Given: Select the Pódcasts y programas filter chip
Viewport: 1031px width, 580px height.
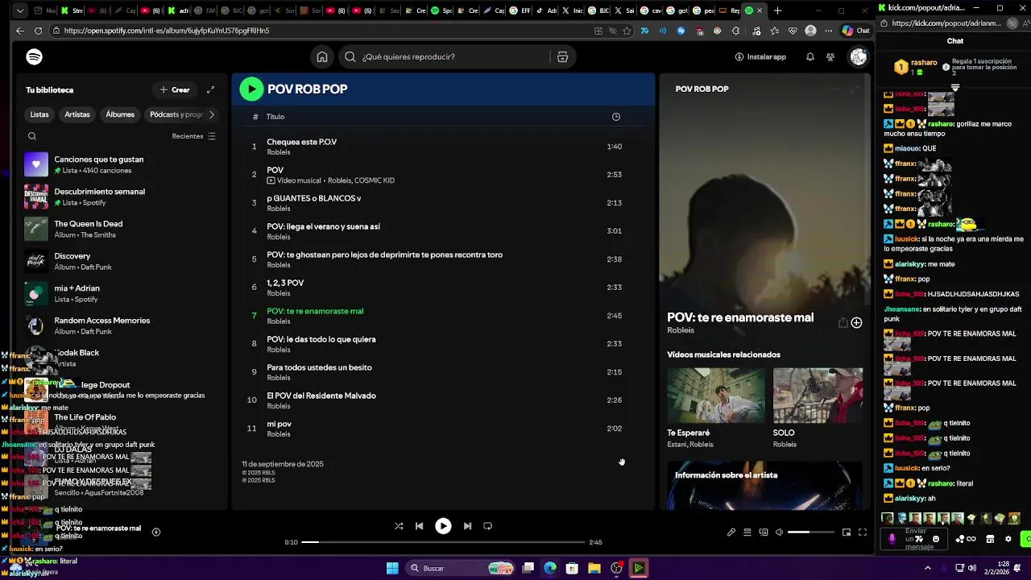Looking at the screenshot, I should 176,114.
